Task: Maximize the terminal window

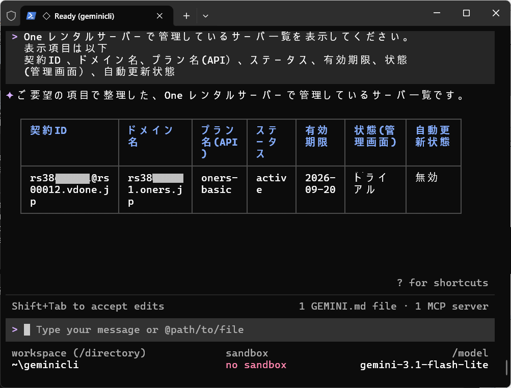Action: (x=466, y=13)
